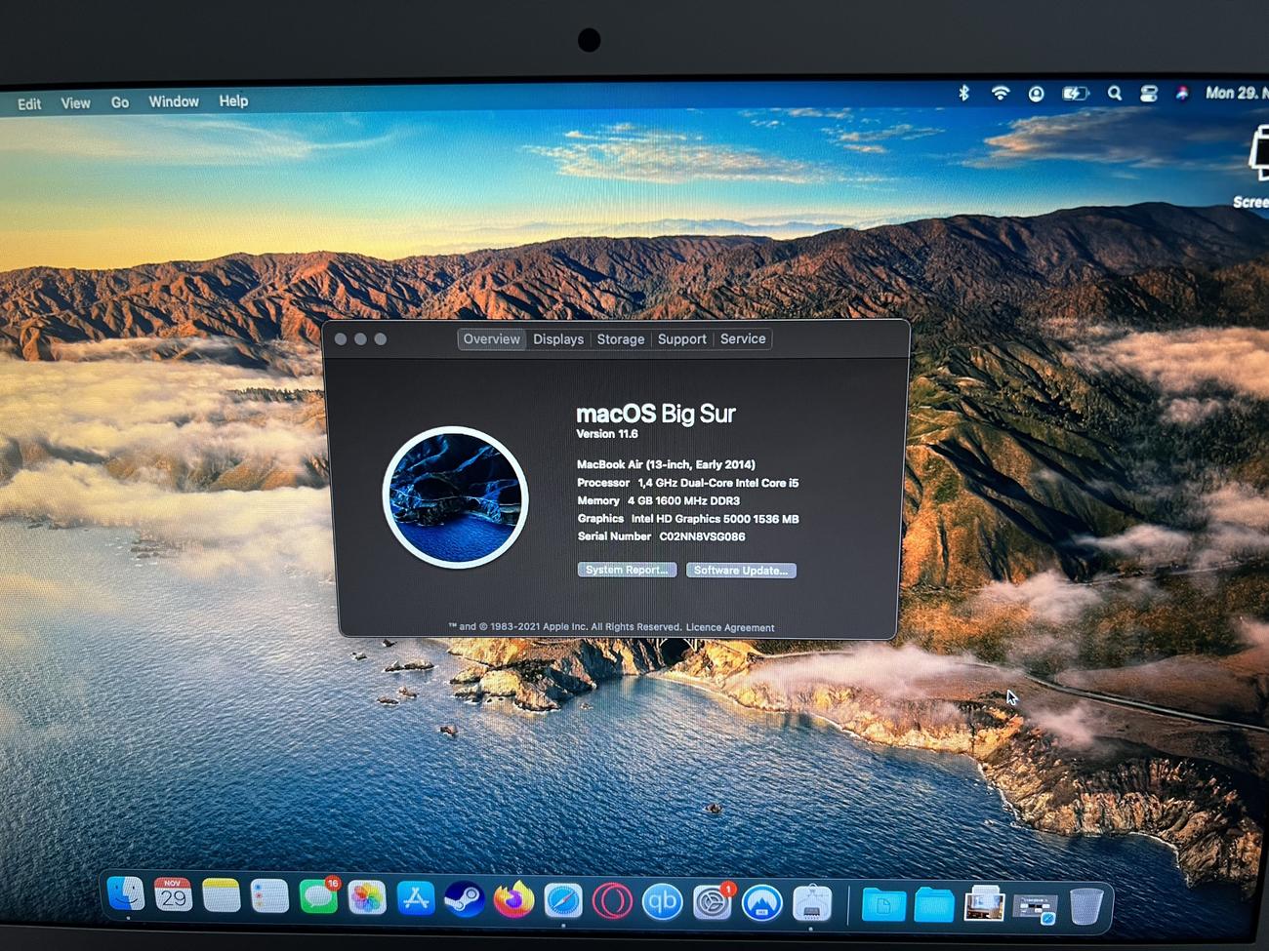Open the Help menu
The height and width of the screenshot is (951, 1269).
(233, 100)
